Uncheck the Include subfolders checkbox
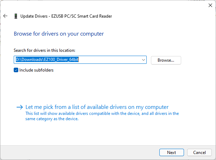The width and height of the screenshot is (216, 160). click(x=16, y=70)
